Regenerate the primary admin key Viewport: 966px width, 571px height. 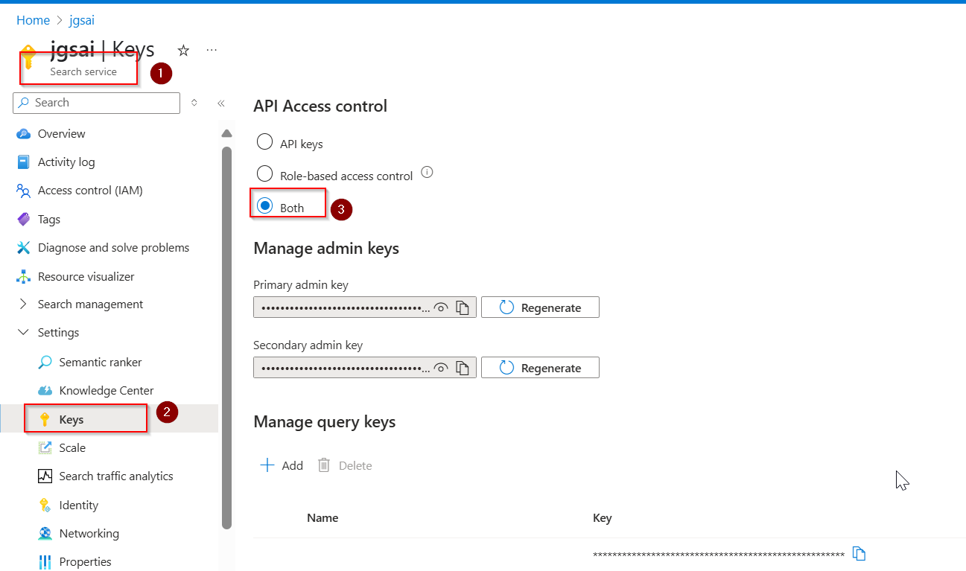pos(540,307)
